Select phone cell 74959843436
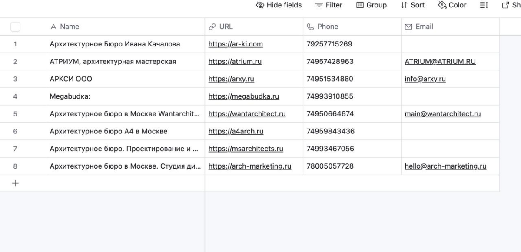 coord(352,131)
